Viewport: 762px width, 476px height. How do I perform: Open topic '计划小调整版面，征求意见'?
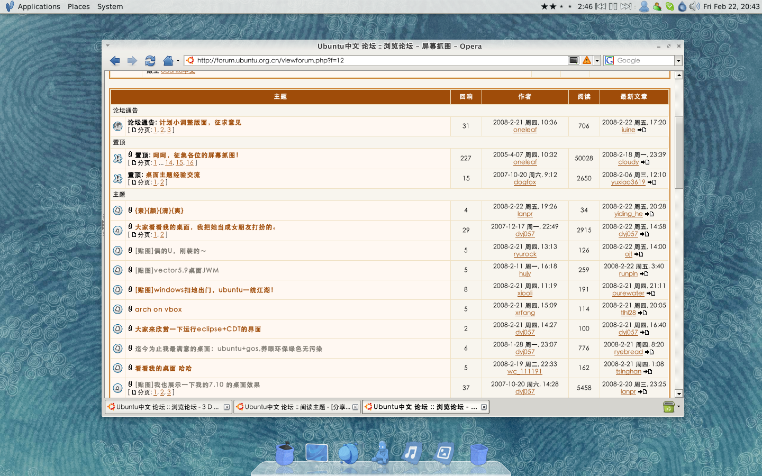pyautogui.click(x=200, y=122)
